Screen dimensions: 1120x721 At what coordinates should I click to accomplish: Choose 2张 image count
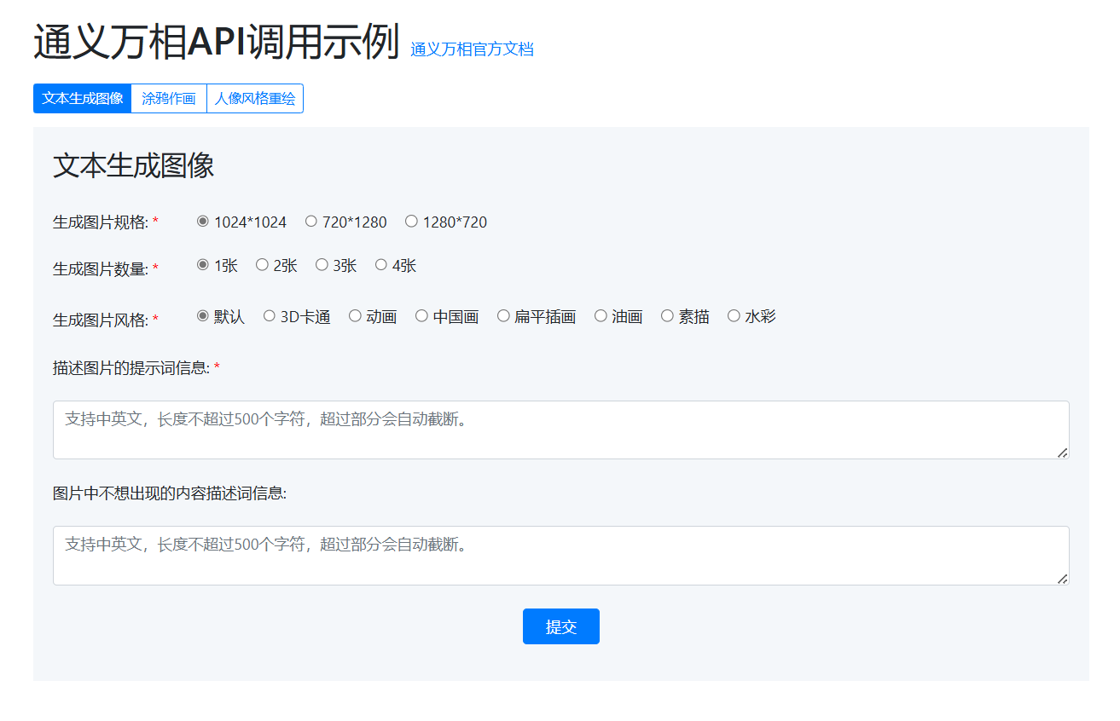pos(263,265)
